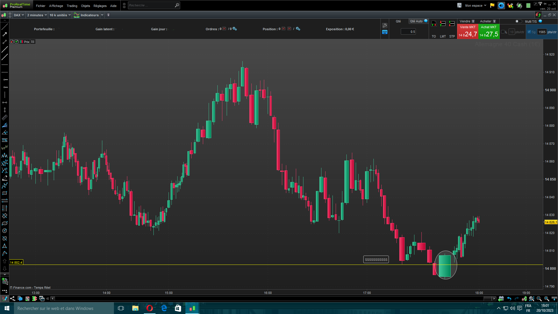Open the order settings wrench icon
558x314 pixels.
tap(385, 26)
